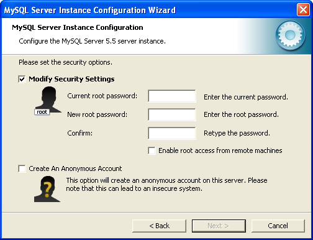Click the Modify Security Settings label

[71, 79]
